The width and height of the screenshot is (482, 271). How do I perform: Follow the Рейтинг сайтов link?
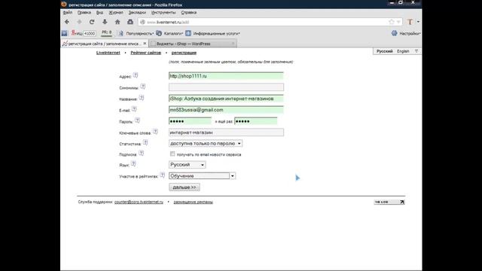[145, 53]
